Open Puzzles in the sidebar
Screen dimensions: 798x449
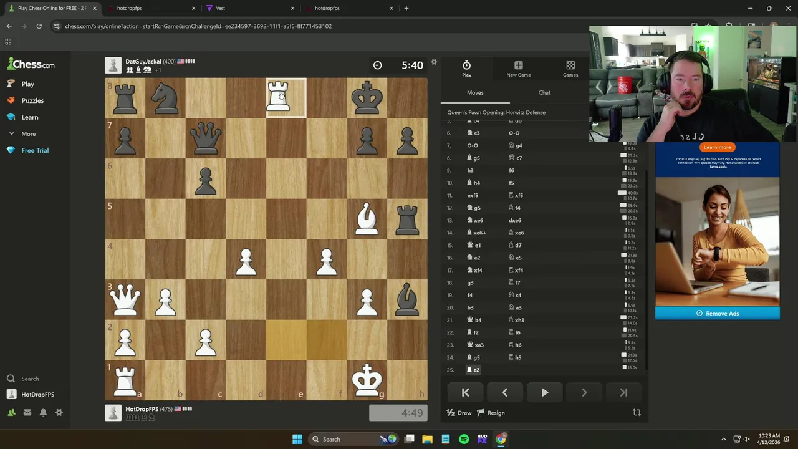pyautogui.click(x=32, y=100)
